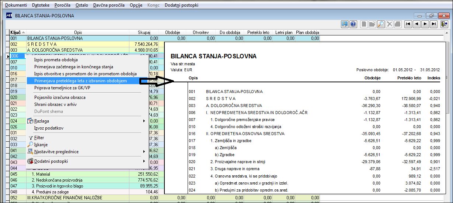Choose Izpis otvoritve s prometom do in prometom obdobja
Screen dimensions: 453x203
click(x=85, y=74)
